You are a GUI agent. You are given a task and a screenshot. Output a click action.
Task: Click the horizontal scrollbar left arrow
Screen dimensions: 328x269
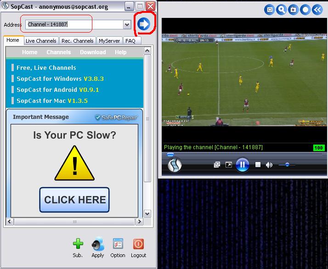(x=10, y=222)
